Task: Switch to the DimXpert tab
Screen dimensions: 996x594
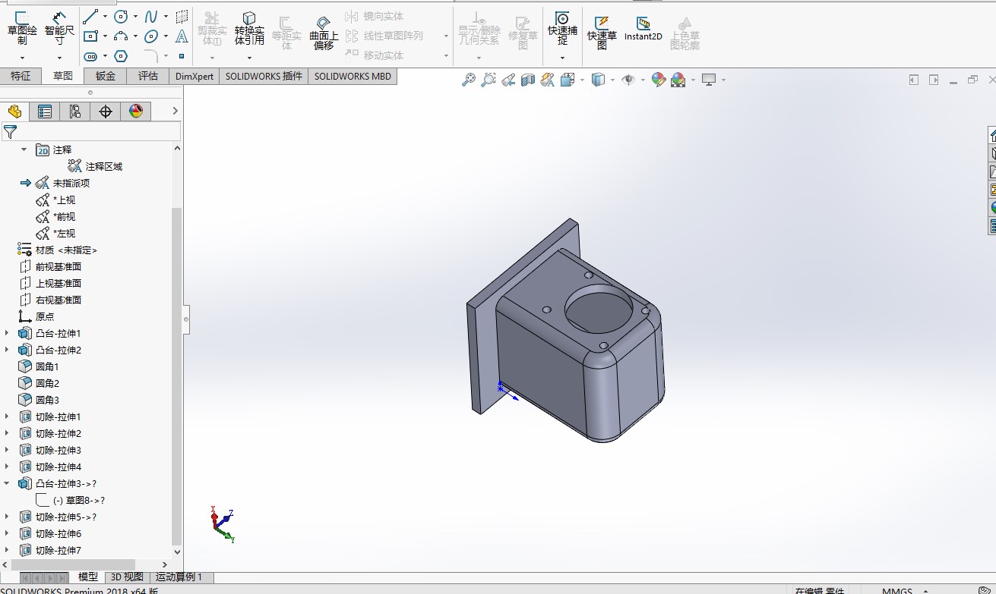Action: [x=194, y=76]
